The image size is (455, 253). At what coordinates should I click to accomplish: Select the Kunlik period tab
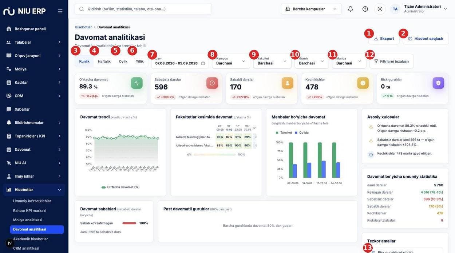point(84,61)
